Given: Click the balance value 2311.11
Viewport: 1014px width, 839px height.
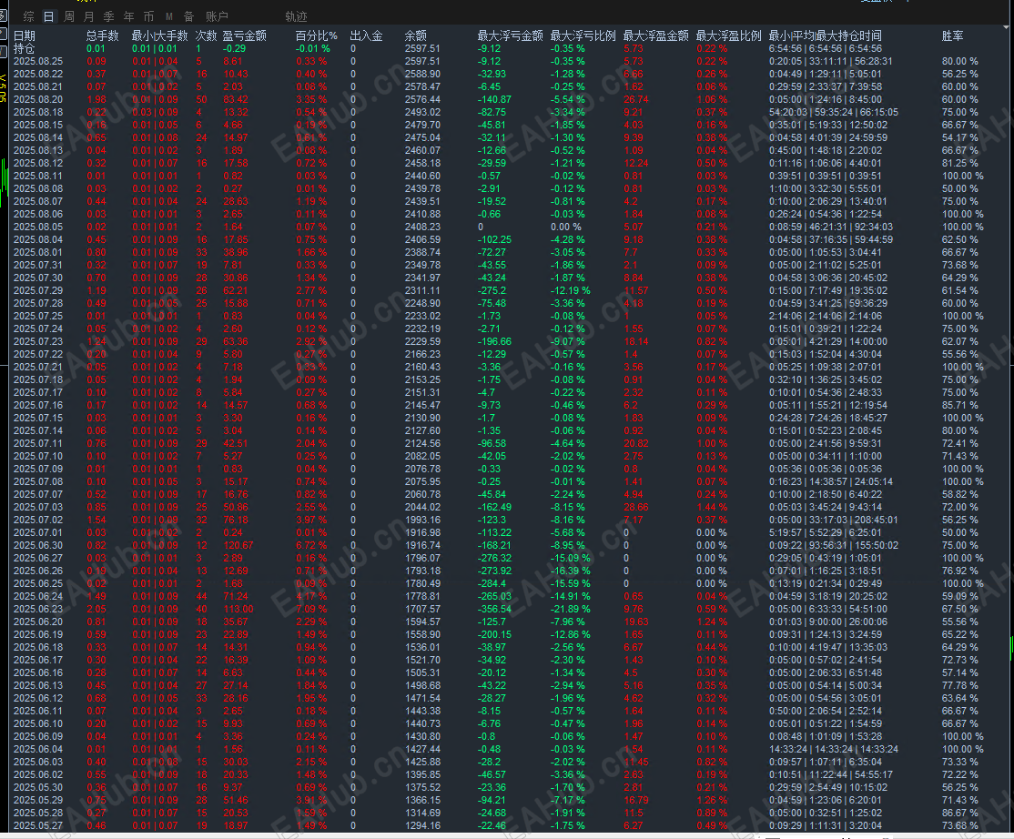Looking at the screenshot, I should [422, 291].
